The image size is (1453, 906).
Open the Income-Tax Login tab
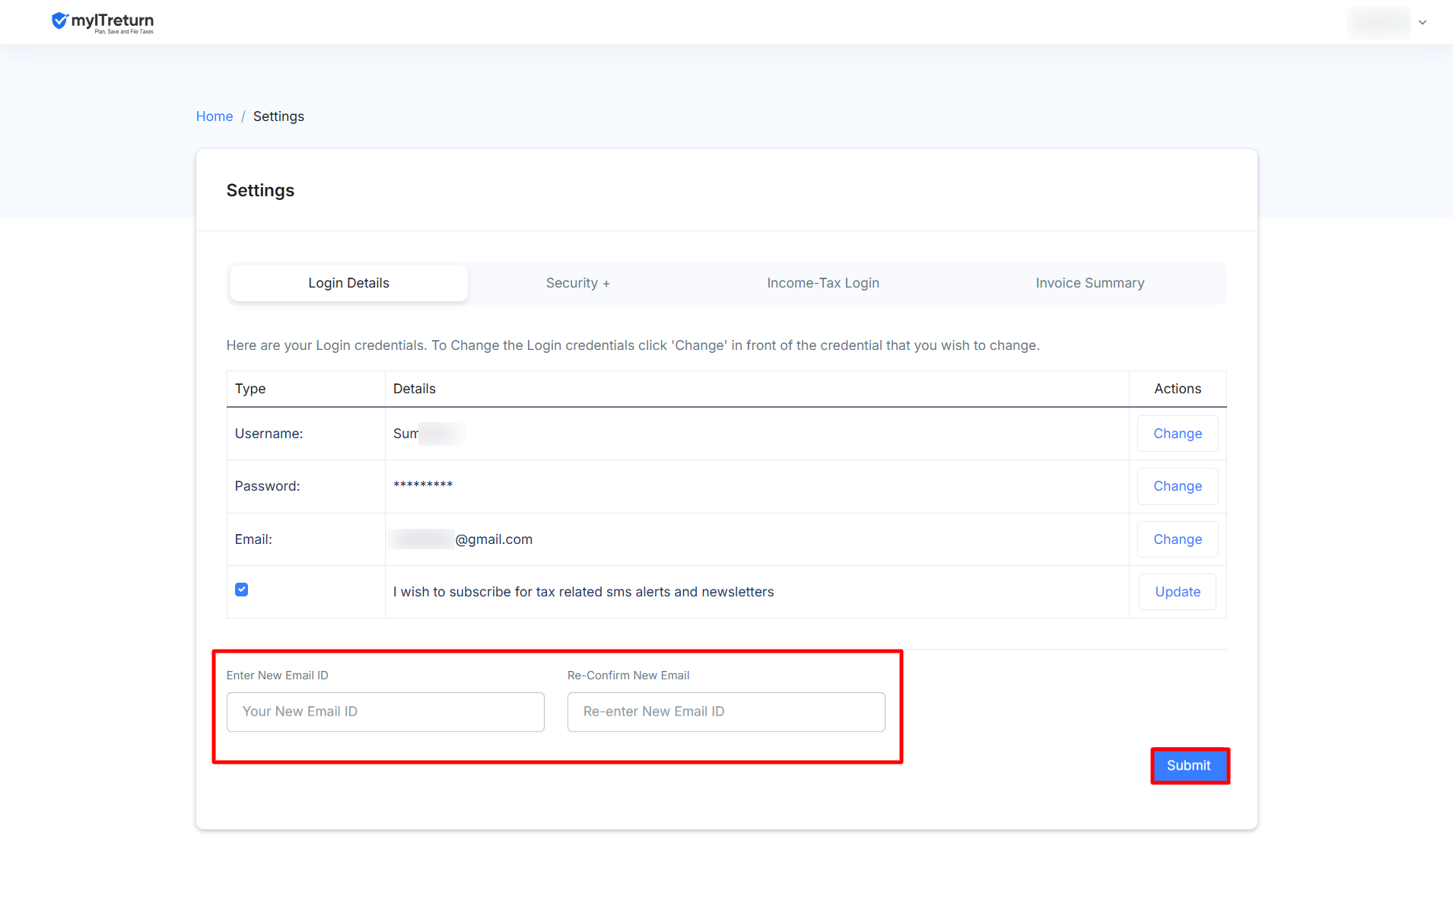(x=823, y=283)
